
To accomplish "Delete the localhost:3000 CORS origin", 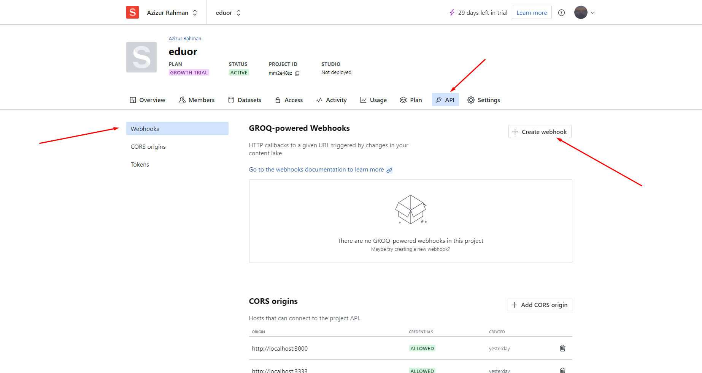I will point(562,348).
